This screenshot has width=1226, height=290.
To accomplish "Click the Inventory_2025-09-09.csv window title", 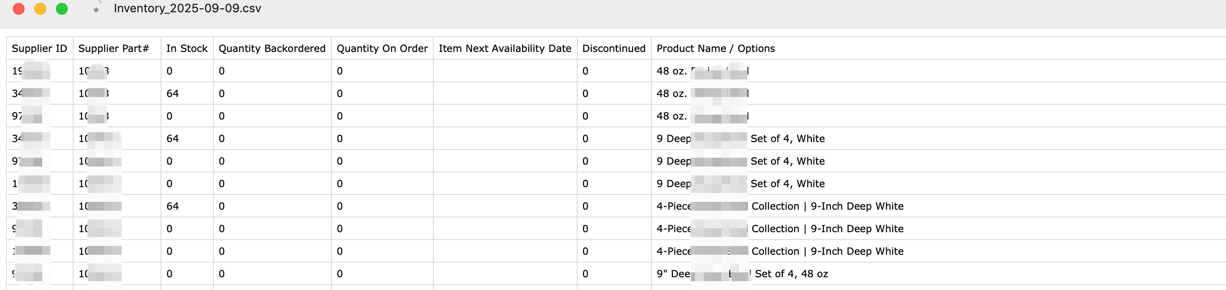I will click(187, 9).
